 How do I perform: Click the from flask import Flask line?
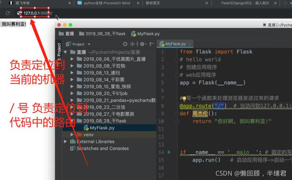[x=216, y=51]
